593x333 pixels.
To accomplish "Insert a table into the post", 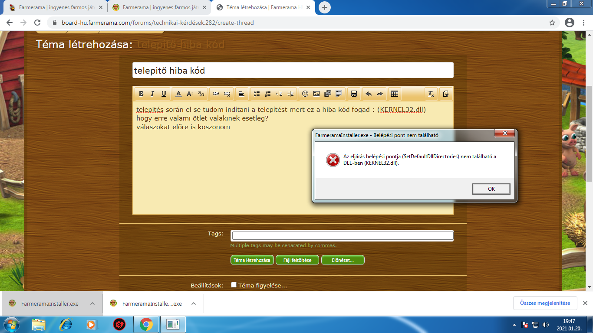I will (x=395, y=94).
